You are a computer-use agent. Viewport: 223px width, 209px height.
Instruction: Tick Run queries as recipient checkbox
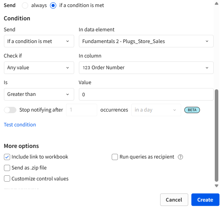tap(115, 157)
